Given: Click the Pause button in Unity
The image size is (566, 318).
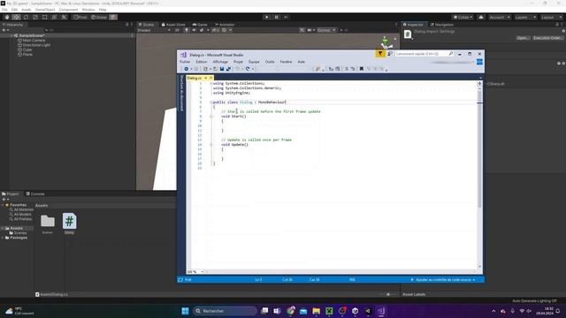Looking at the screenshot, I should click(x=277, y=17).
